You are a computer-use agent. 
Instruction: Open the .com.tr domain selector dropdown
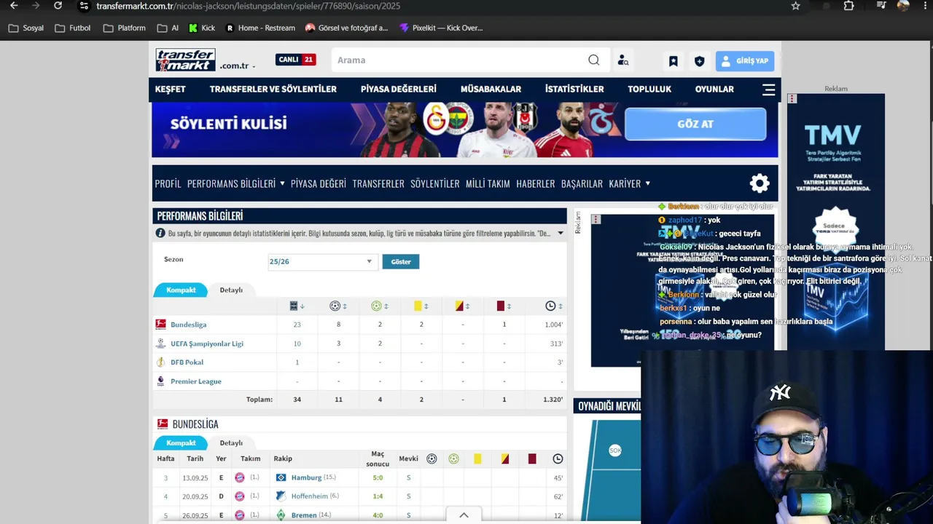point(238,66)
